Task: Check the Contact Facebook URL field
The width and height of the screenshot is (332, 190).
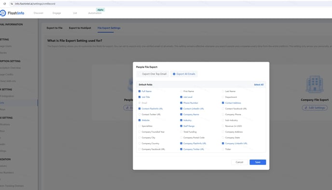Action: point(223,109)
